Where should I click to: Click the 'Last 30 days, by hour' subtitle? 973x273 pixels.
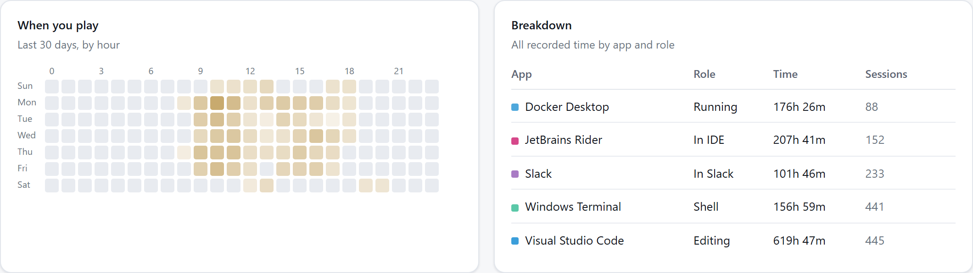(68, 45)
